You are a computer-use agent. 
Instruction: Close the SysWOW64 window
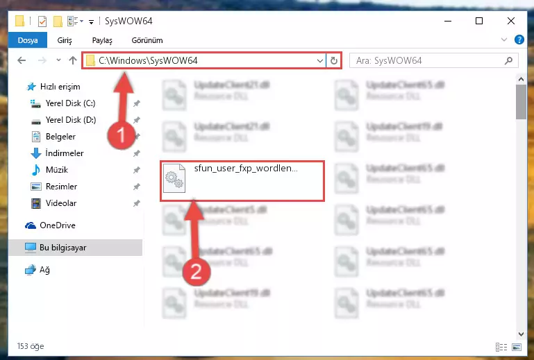tap(511, 21)
